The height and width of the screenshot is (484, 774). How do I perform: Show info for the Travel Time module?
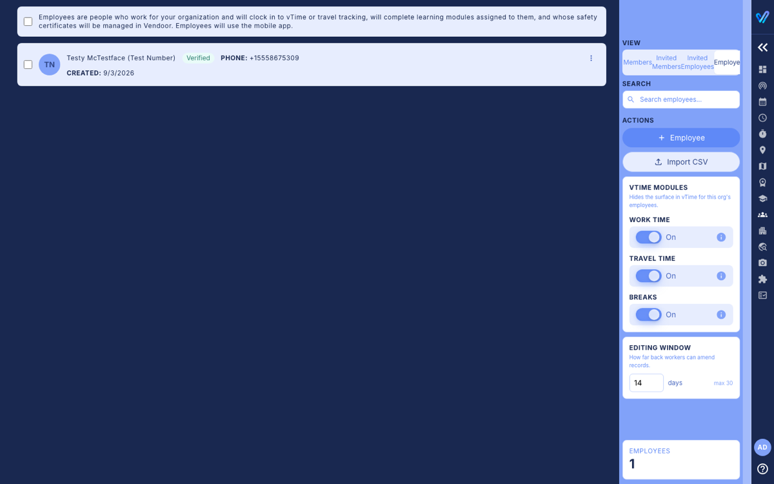tap(721, 276)
